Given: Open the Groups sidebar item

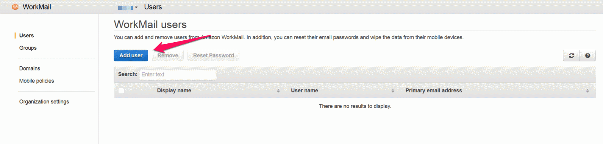Looking at the screenshot, I should pos(28,48).
